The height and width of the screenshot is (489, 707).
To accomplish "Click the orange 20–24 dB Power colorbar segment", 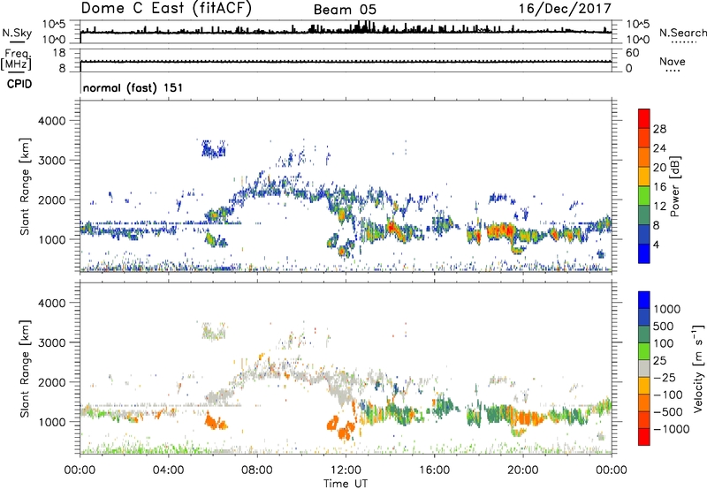I will (644, 157).
